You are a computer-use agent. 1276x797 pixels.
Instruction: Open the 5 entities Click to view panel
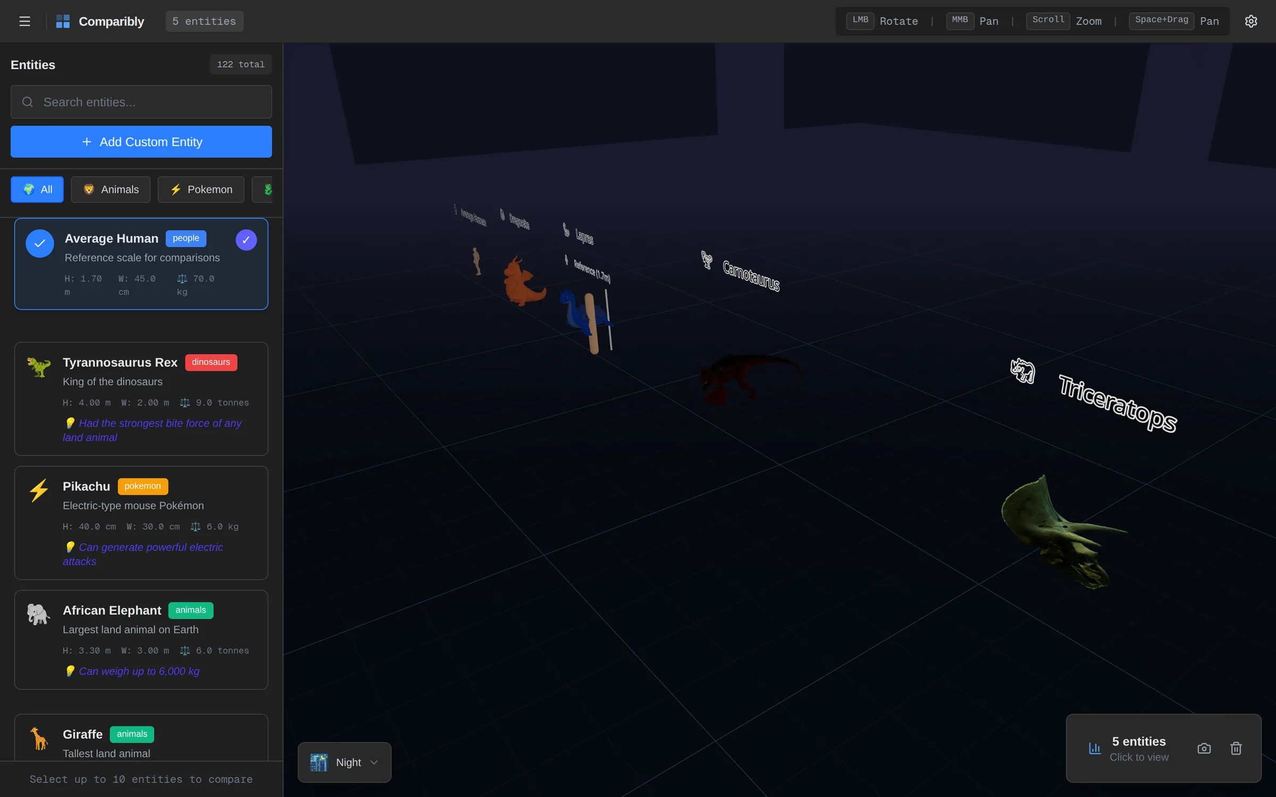[1139, 748]
